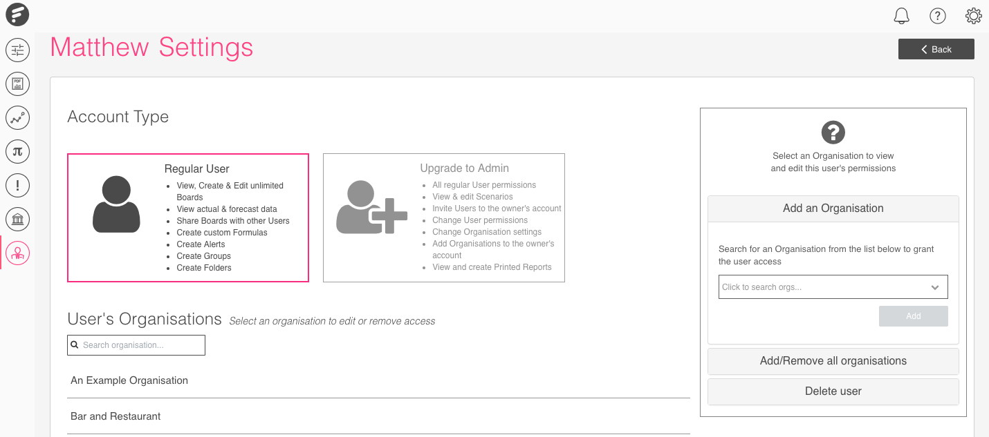
Task: Click 'Select an organisation to edit' hint text
Action: [332, 321]
